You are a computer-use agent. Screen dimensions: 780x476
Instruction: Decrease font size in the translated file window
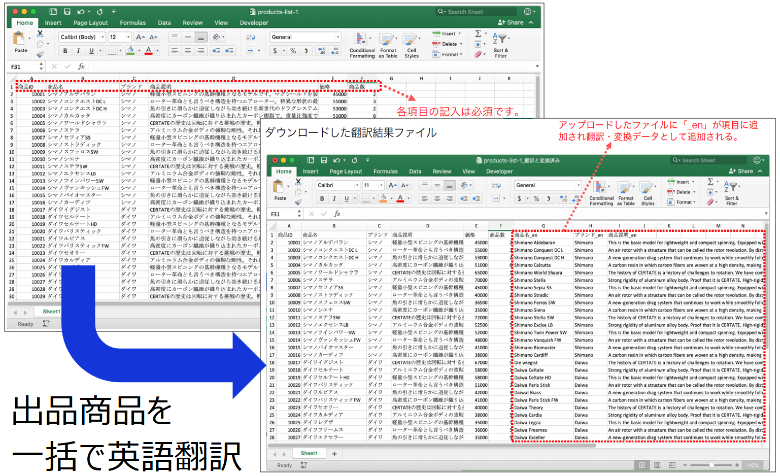(404, 185)
